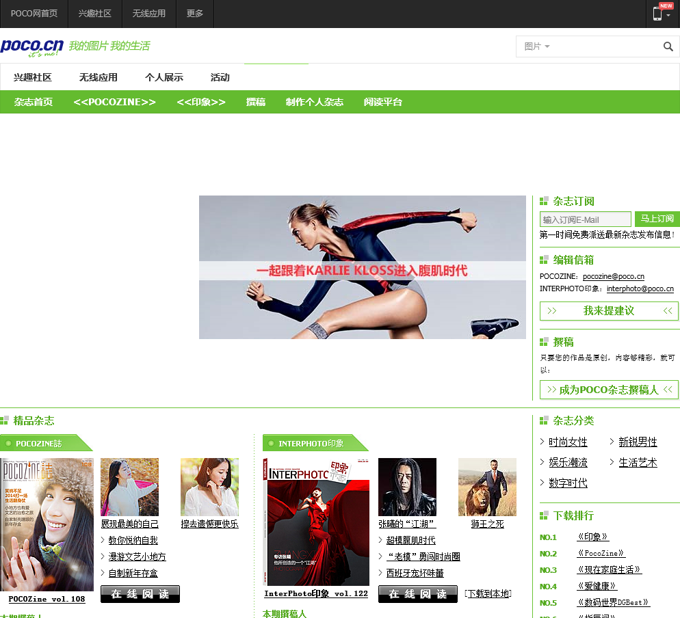Open the 擦去遗憾更快乐 link
680x618 pixels.
pos(209,524)
